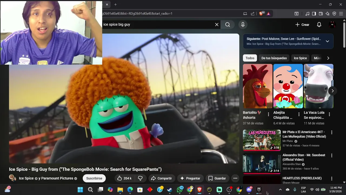
Task: Dislike the Ice Spice video
Action: click(x=140, y=178)
